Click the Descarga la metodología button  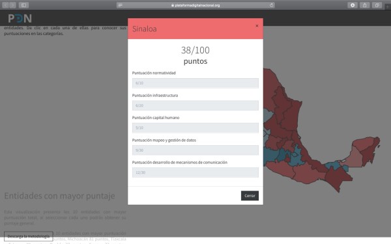[x=29, y=236]
